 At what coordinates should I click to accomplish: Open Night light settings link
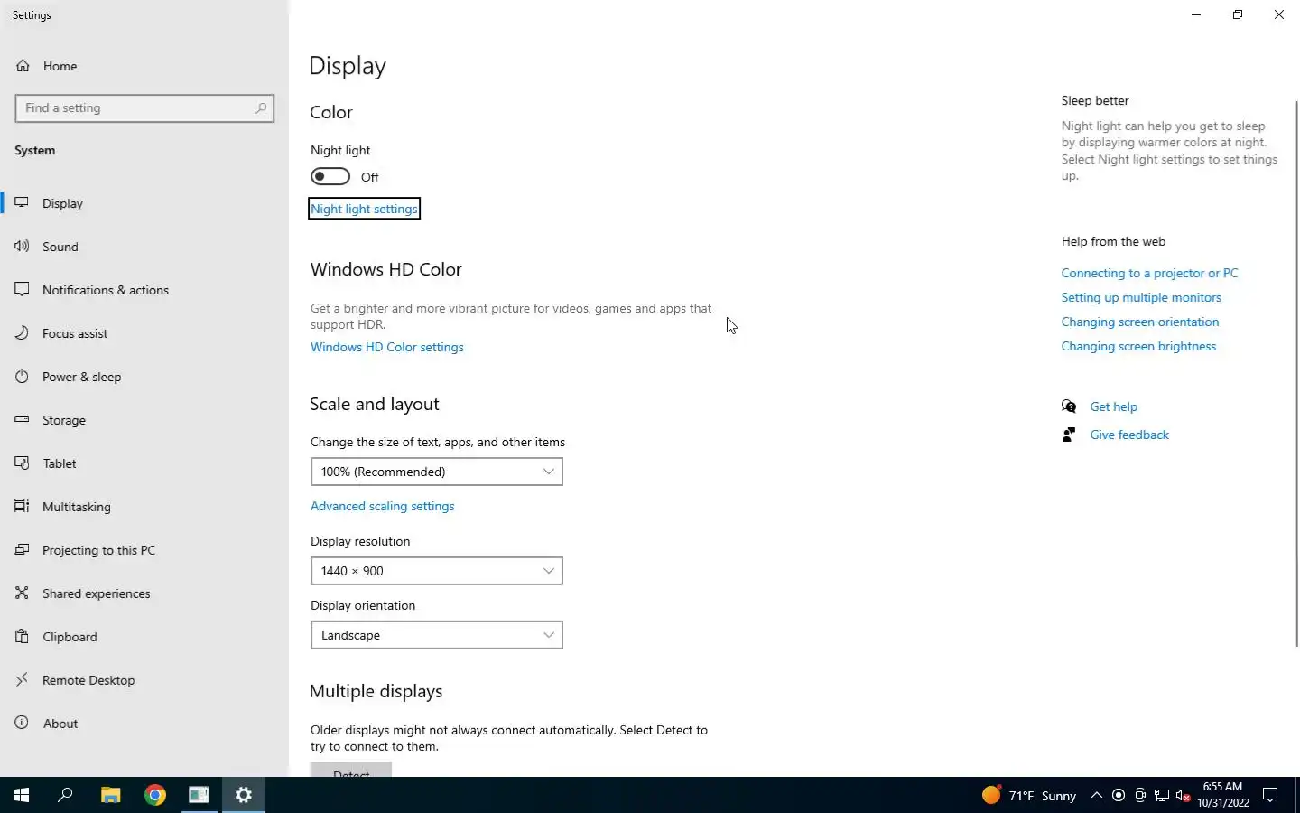tap(364, 209)
